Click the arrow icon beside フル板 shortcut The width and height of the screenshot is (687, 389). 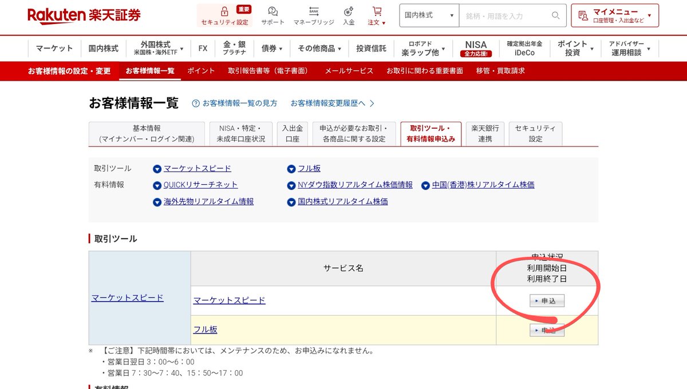click(x=292, y=169)
